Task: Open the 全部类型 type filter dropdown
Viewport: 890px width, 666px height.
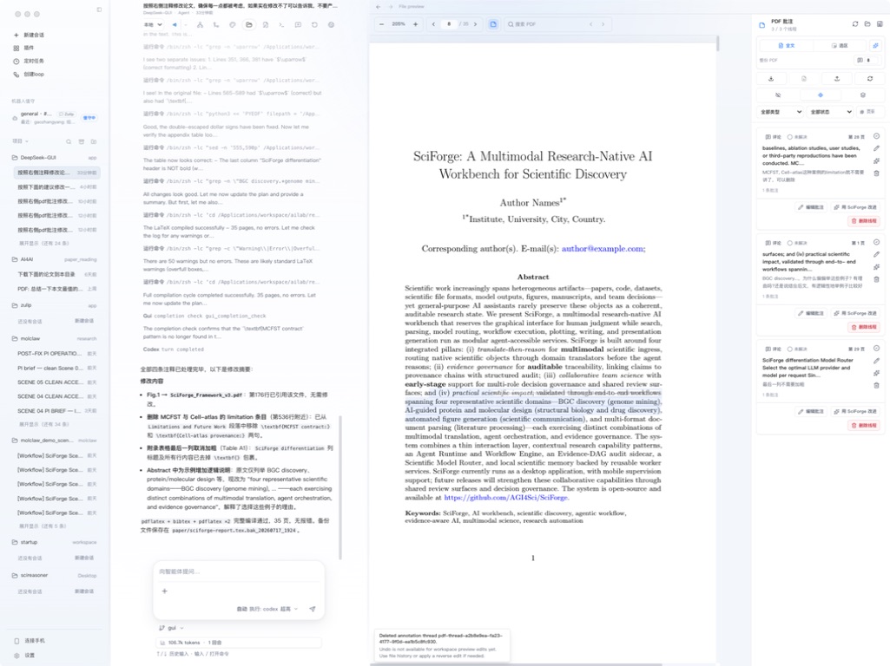Action: [x=781, y=112]
